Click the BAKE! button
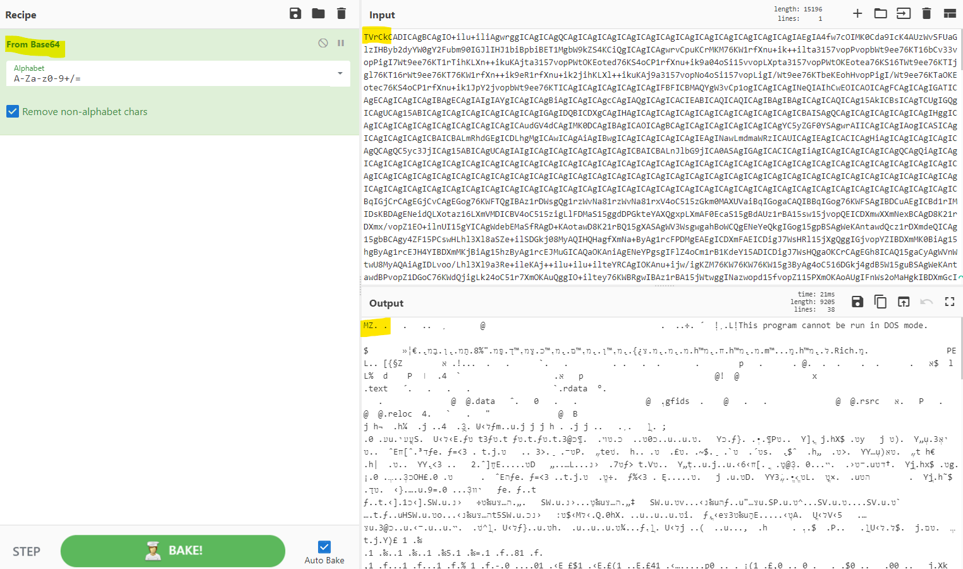This screenshot has width=963, height=569. pyautogui.click(x=173, y=551)
